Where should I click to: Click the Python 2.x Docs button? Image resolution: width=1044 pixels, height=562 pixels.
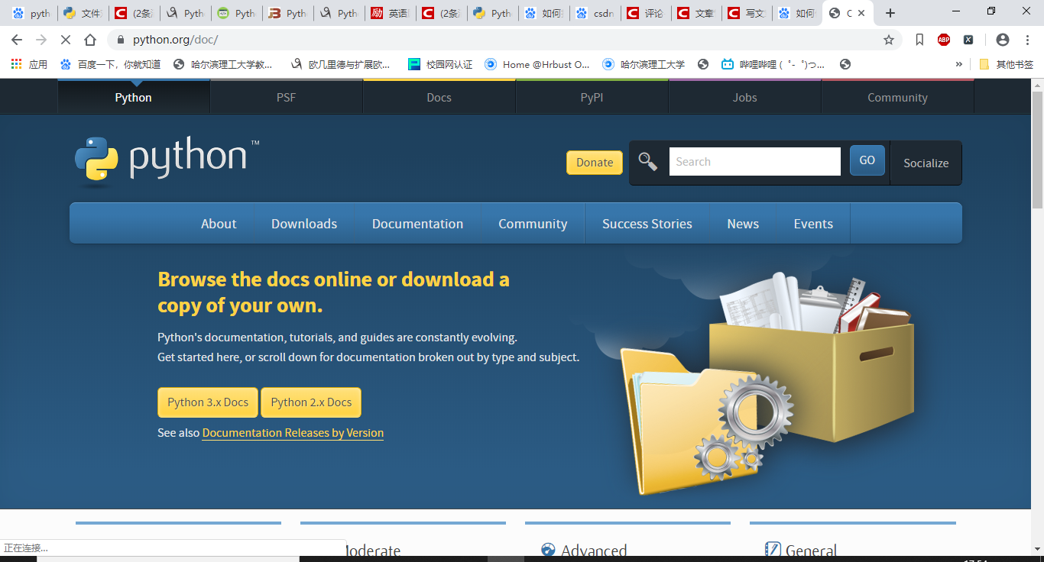pyautogui.click(x=311, y=402)
